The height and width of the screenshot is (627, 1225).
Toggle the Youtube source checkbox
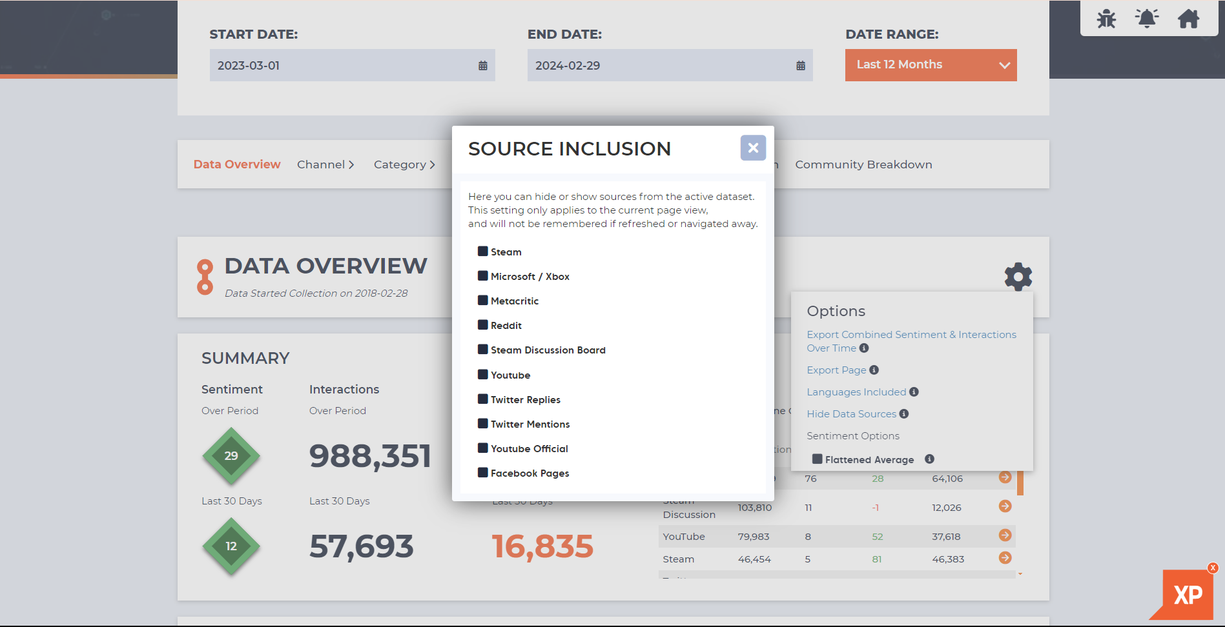pos(482,374)
